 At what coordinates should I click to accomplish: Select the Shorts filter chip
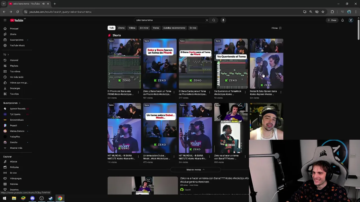pos(121,28)
